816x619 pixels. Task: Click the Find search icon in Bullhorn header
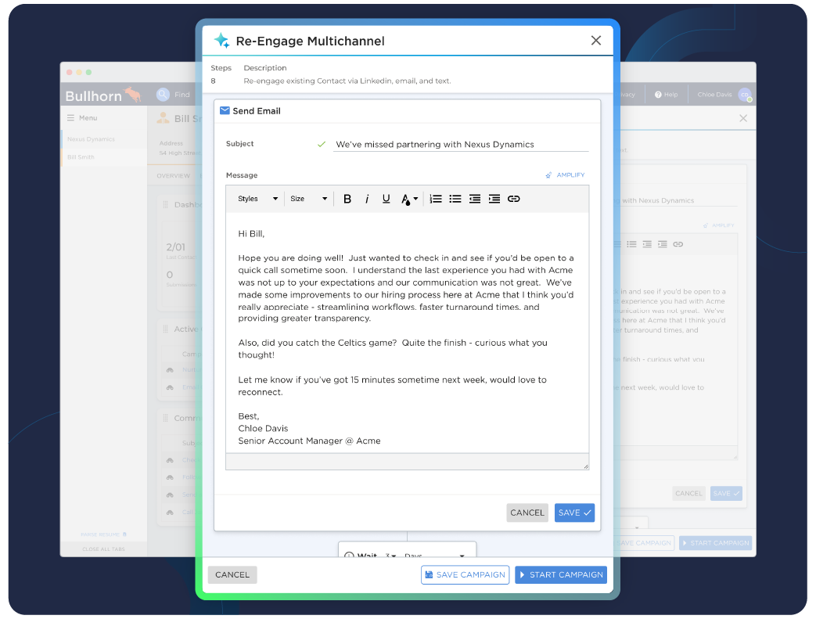(163, 94)
